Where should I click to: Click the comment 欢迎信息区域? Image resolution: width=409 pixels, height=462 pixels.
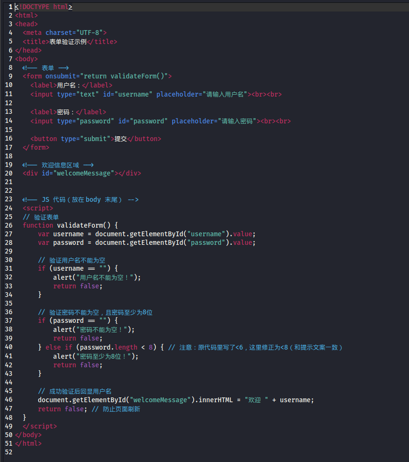58,165
